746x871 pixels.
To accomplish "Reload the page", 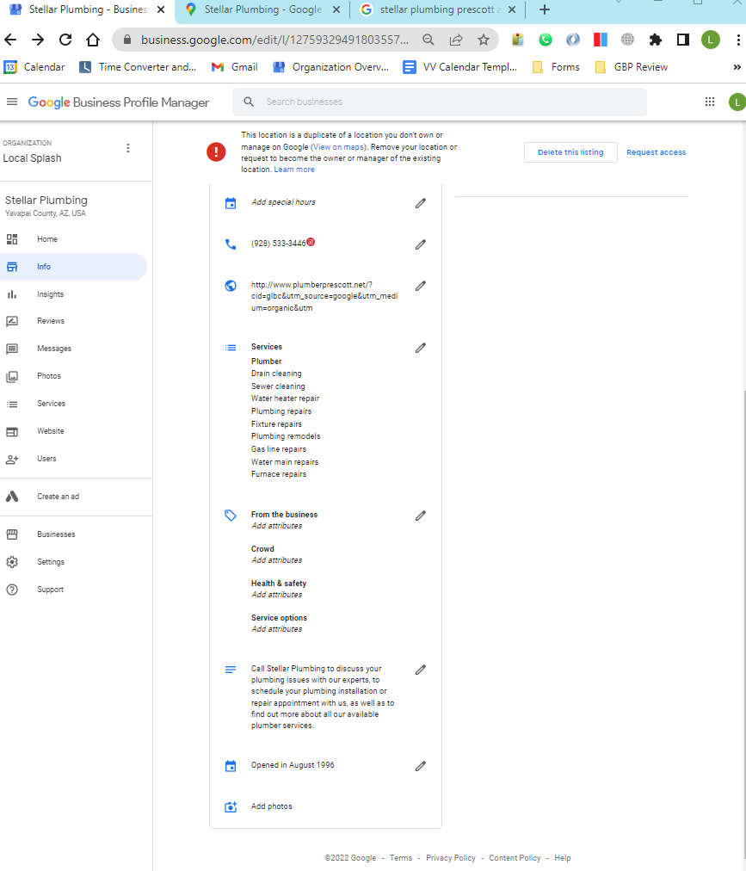I will click(x=65, y=40).
